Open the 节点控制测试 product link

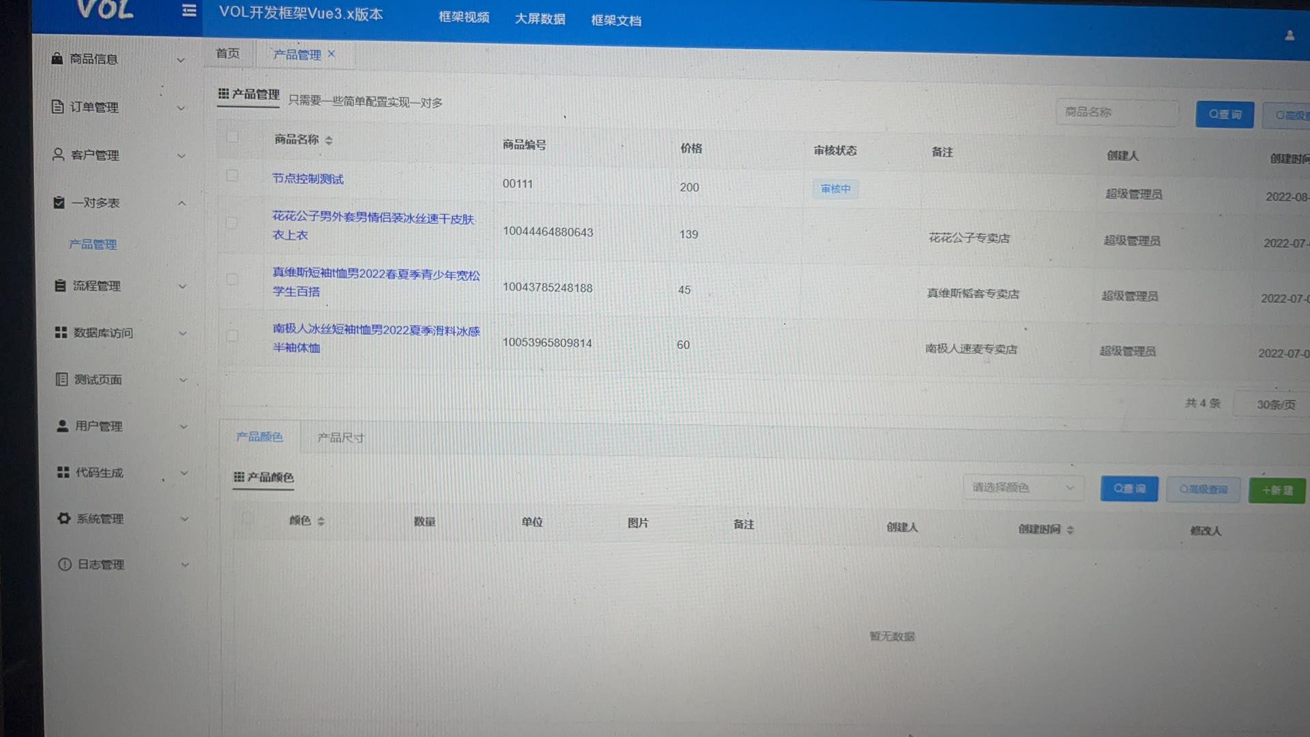coord(308,179)
